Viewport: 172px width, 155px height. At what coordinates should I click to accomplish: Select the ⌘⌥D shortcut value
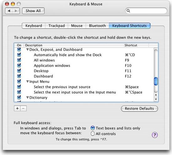tap(130, 55)
